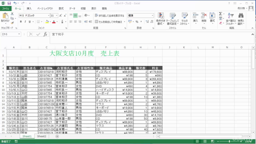Click the Format Painter brush icon
Viewport: 256px width, 144px height.
[12, 23]
